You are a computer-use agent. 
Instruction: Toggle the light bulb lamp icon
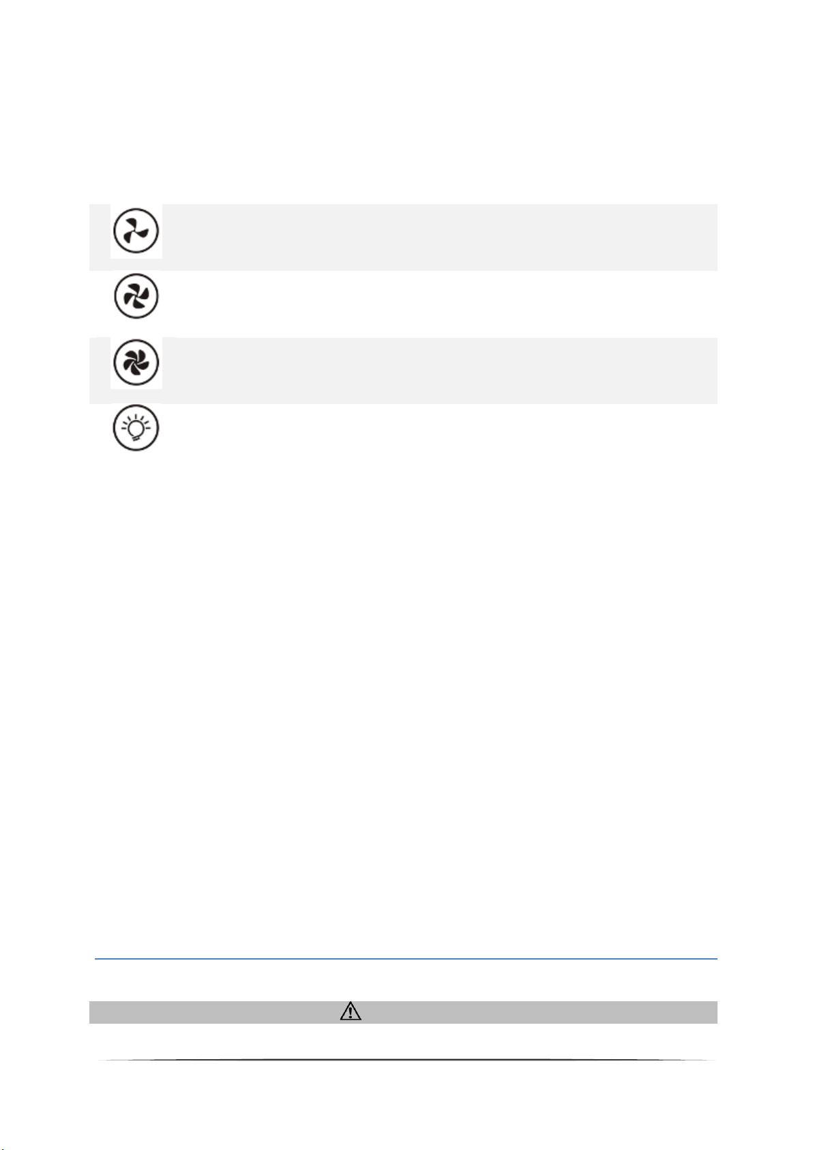(x=136, y=428)
